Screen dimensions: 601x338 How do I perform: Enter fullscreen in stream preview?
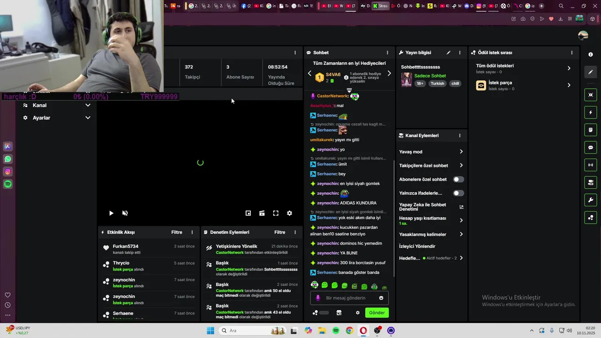pyautogui.click(x=276, y=213)
